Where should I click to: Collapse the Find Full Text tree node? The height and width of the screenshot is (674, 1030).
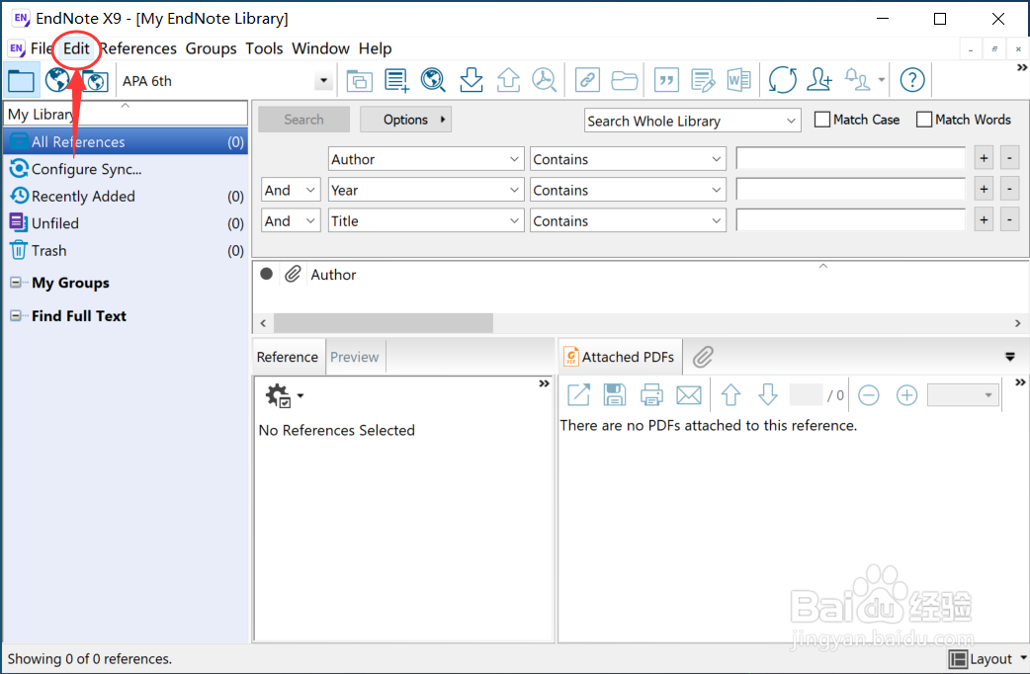15,315
